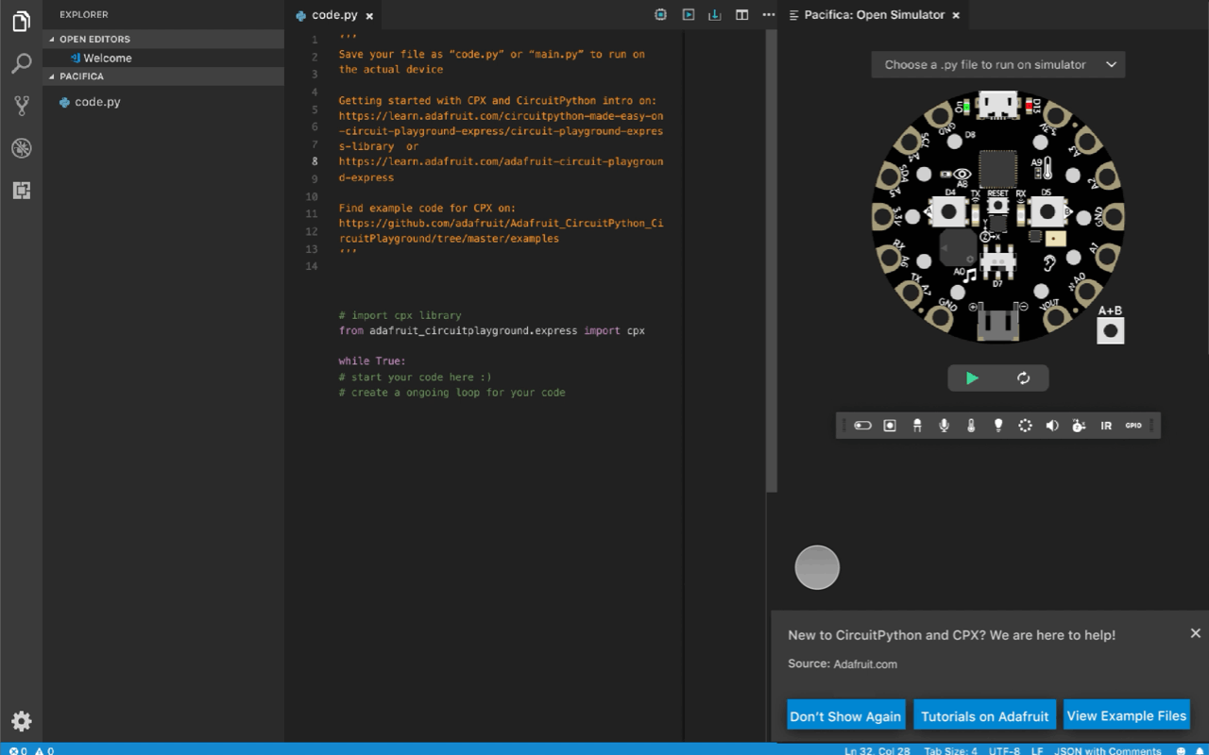Dismiss the CircuitPython notification with X
This screenshot has height=755, width=1209.
pos(1196,633)
